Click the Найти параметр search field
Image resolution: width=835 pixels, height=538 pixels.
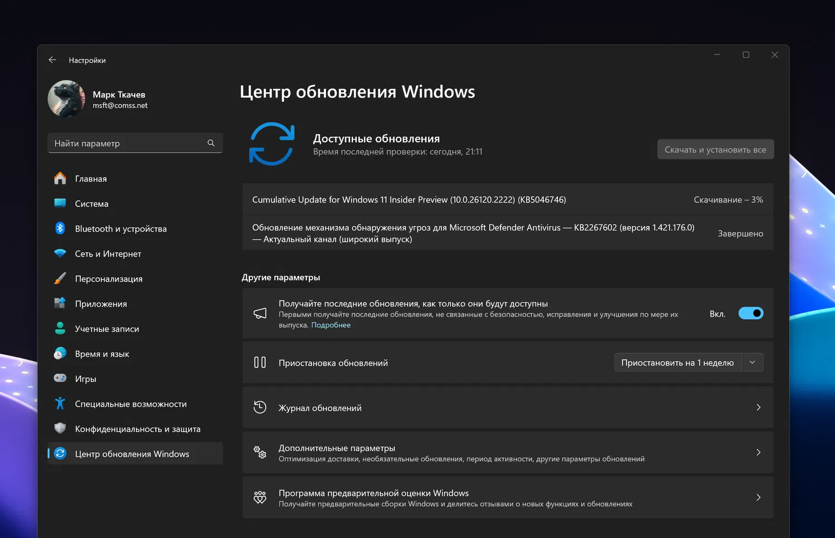pyautogui.click(x=128, y=143)
